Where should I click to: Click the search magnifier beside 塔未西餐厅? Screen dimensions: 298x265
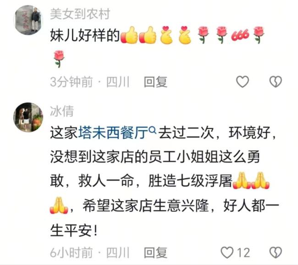click(x=153, y=130)
